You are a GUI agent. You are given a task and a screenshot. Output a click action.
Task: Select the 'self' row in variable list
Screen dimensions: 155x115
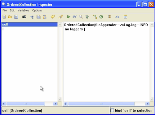pyautogui.click(x=30, y=25)
